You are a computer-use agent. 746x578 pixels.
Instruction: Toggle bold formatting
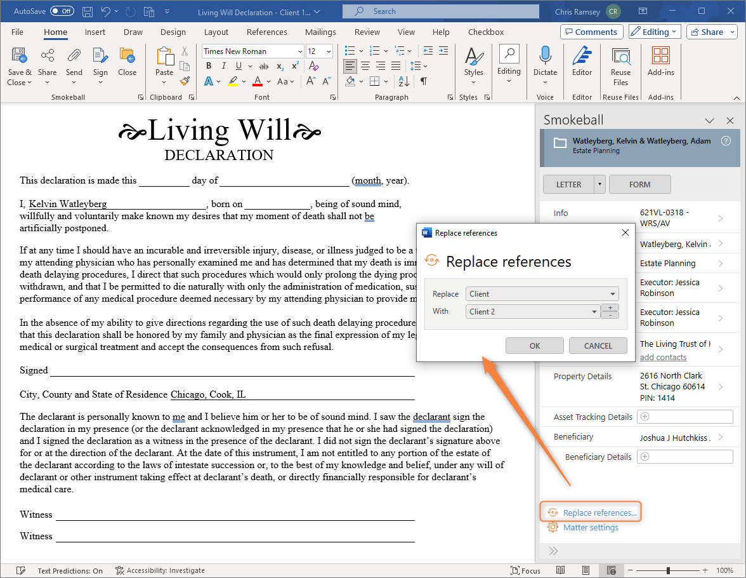click(x=208, y=66)
